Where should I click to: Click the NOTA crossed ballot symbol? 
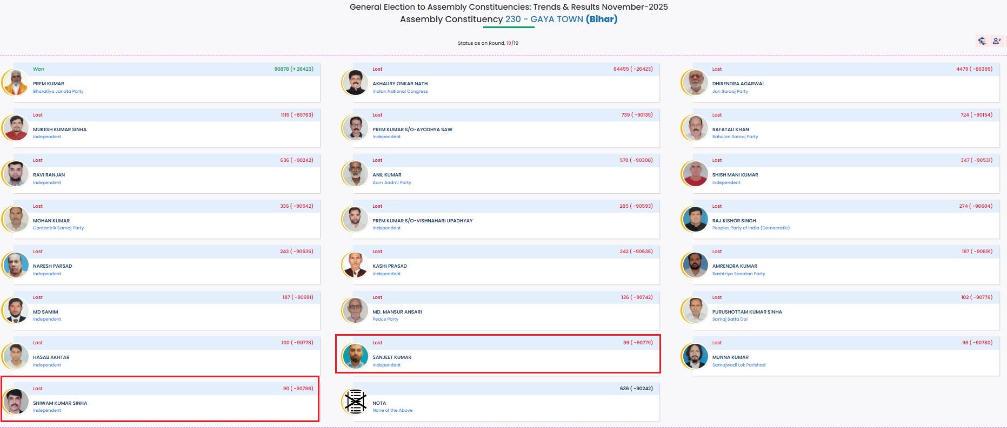tap(356, 402)
